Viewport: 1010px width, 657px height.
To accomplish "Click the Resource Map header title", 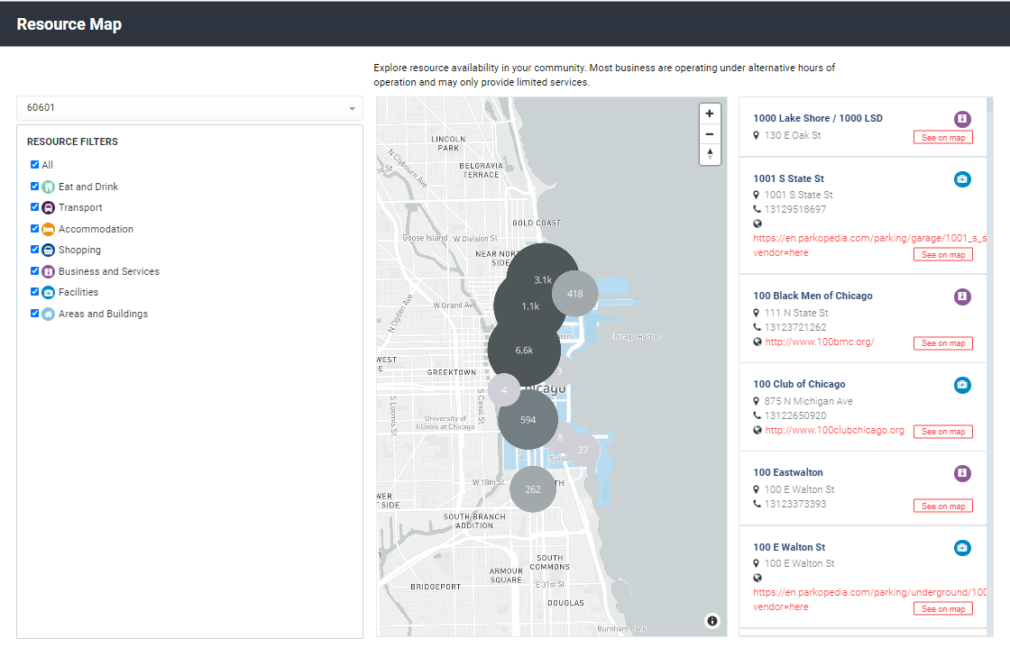I will [x=69, y=24].
